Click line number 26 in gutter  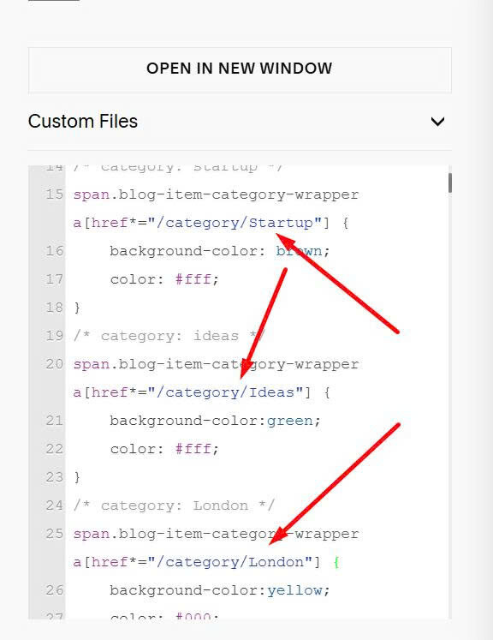pos(55,590)
